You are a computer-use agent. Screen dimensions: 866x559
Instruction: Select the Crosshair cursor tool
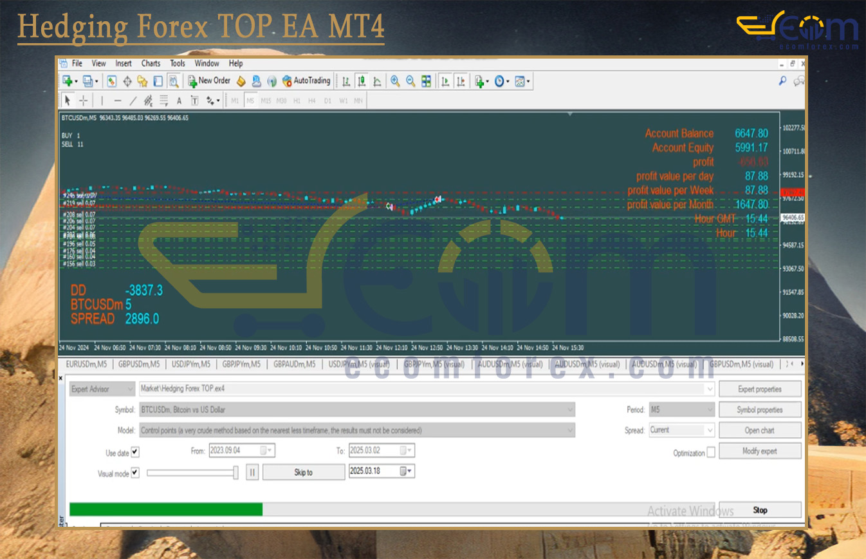coord(84,100)
